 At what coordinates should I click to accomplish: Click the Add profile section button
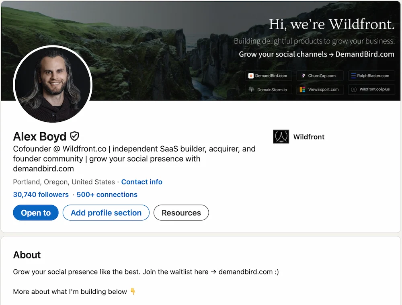(x=106, y=213)
